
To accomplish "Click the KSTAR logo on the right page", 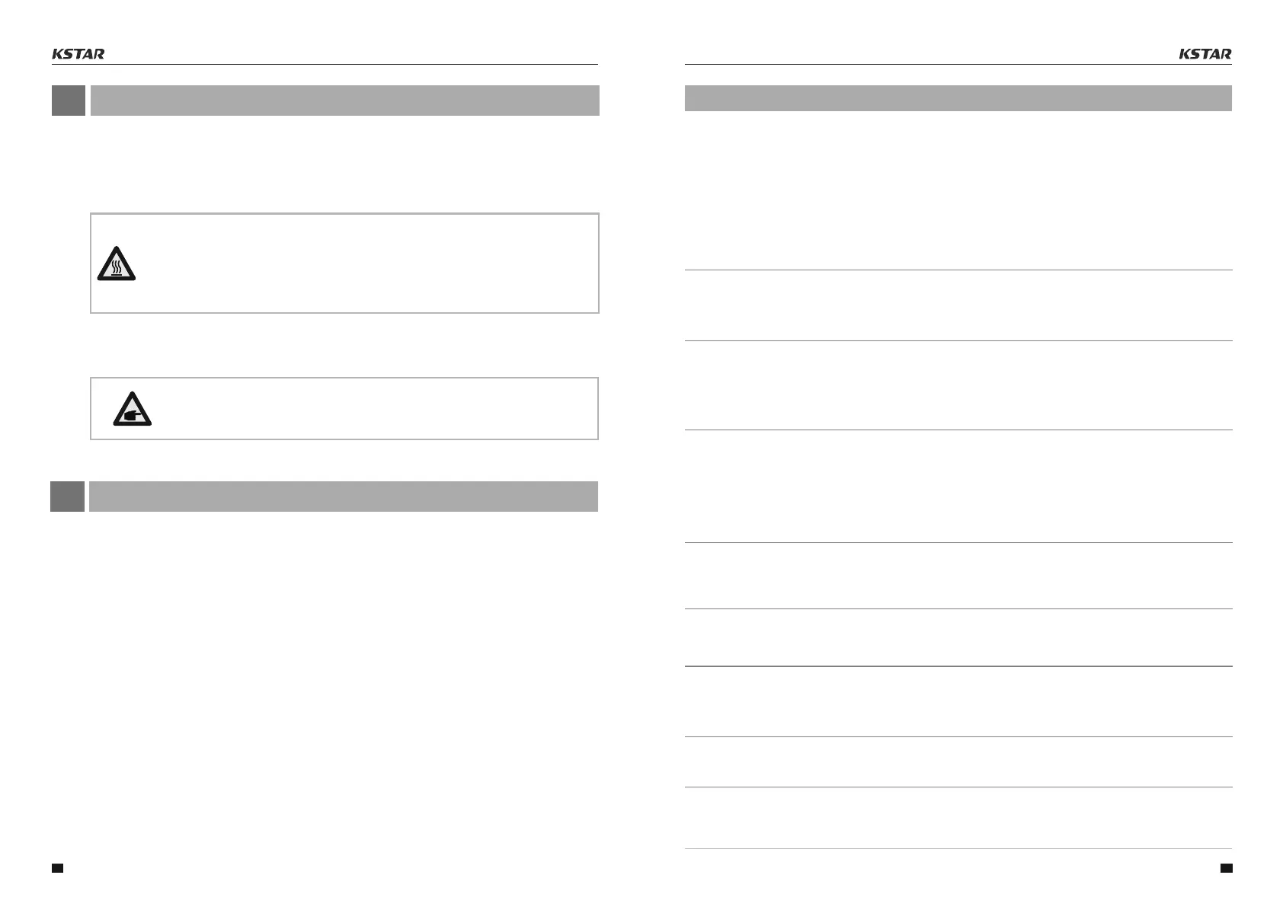I will pyautogui.click(x=1205, y=54).
